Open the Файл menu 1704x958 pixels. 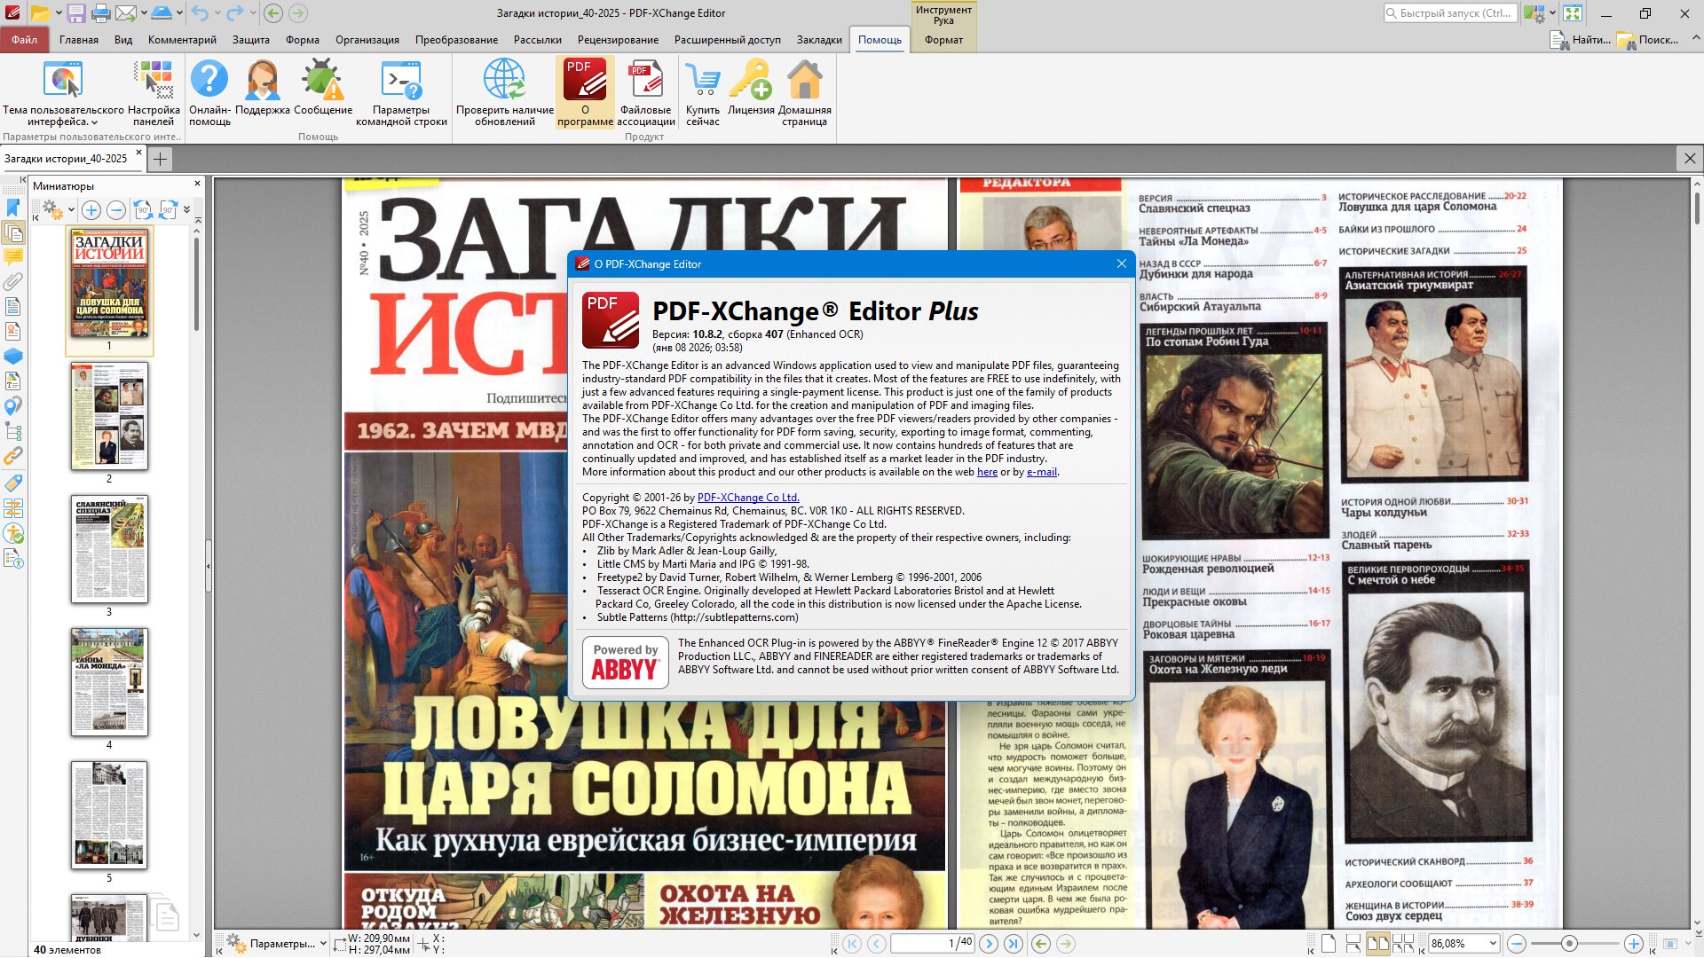click(25, 40)
